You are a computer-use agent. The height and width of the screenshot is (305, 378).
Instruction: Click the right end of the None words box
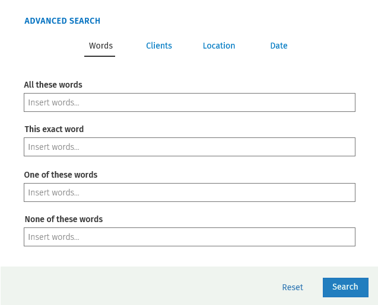(x=347, y=237)
